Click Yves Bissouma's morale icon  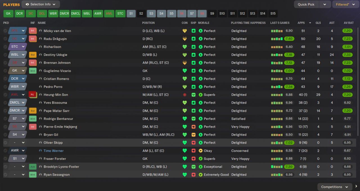pyautogui.click(x=201, y=103)
